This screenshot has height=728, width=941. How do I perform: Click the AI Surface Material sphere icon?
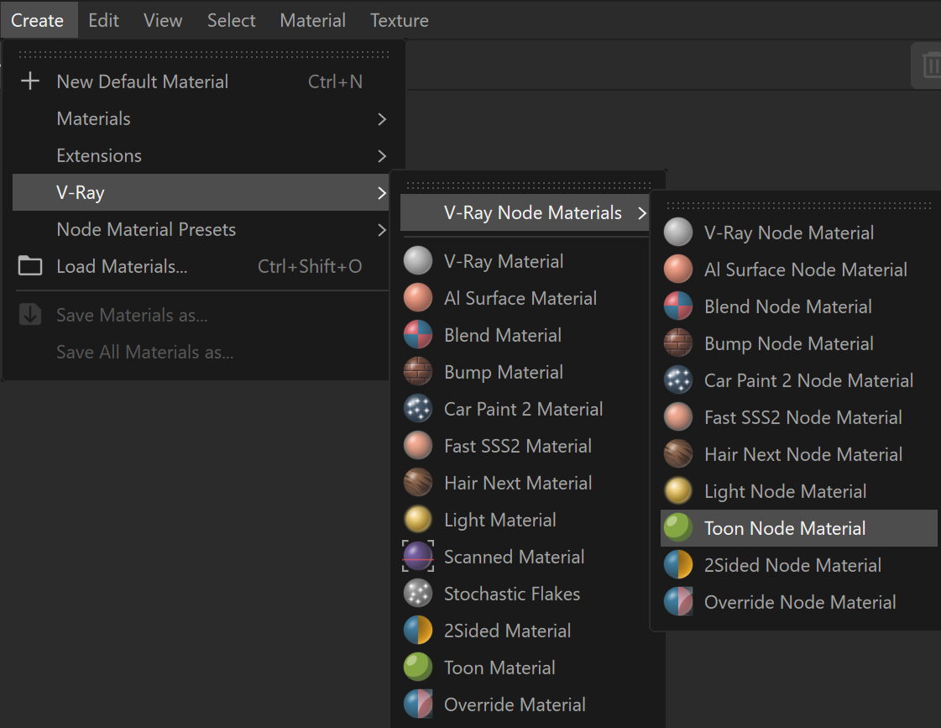(x=418, y=298)
